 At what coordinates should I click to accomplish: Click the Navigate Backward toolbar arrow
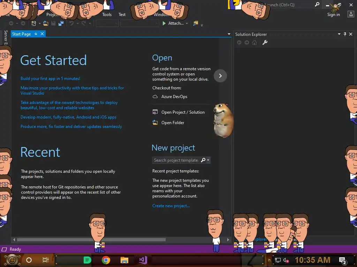pyautogui.click(x=11, y=23)
